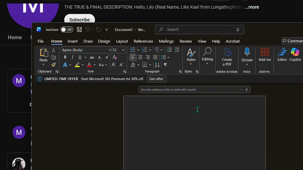
Task: Apply Superscript formatting
Action: coord(107,57)
